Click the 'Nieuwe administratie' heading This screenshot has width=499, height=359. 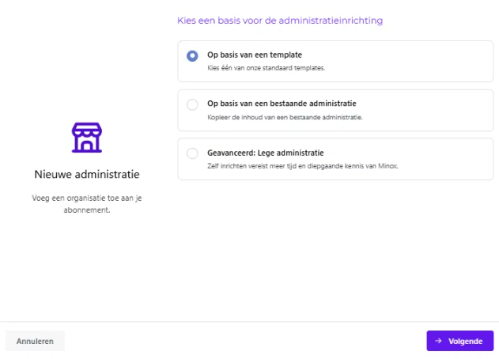(x=87, y=175)
